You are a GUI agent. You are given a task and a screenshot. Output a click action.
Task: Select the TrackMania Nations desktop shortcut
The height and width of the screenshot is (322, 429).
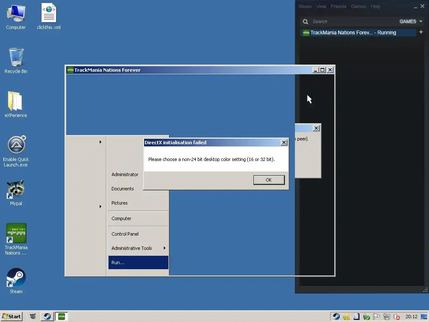pyautogui.click(x=16, y=239)
